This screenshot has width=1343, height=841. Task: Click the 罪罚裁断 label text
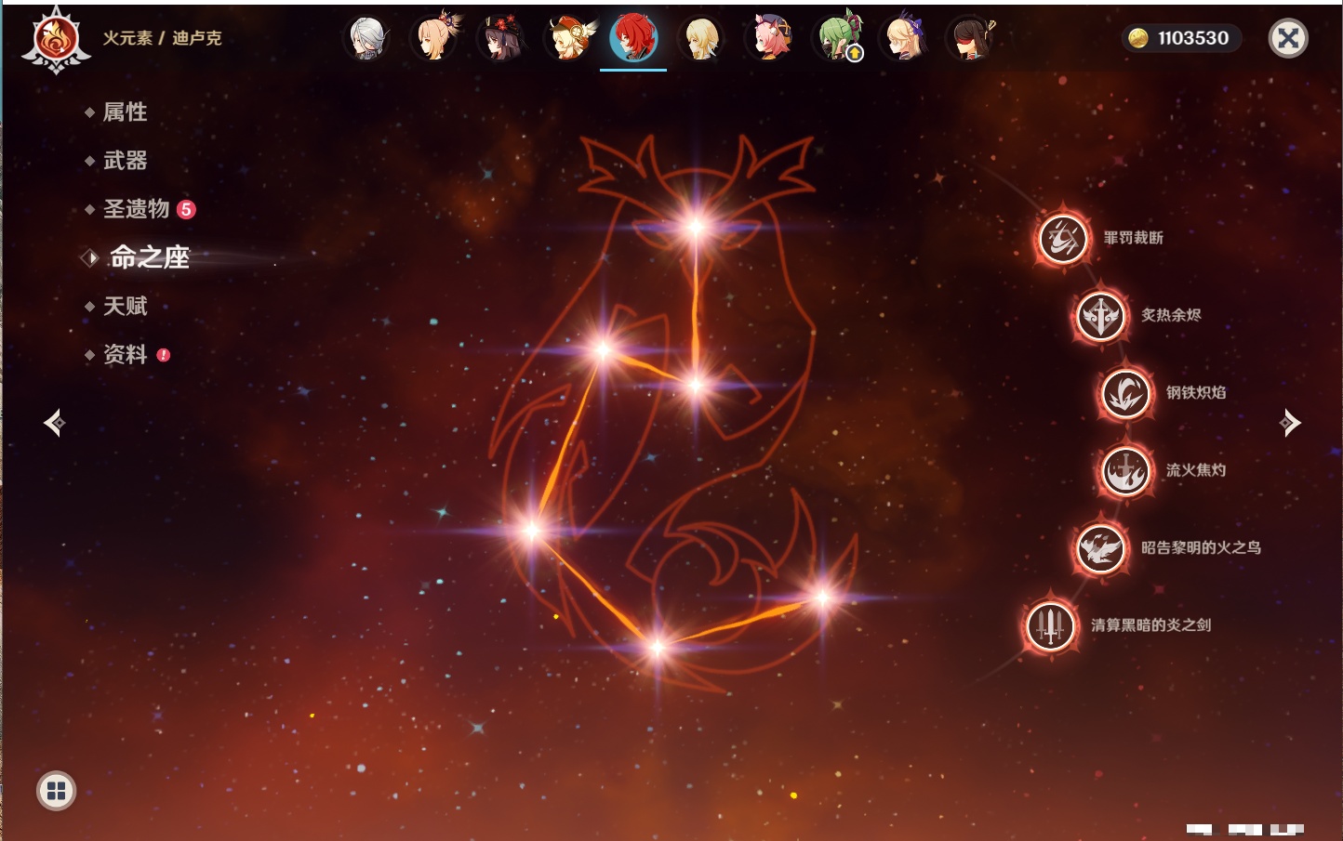(1133, 238)
